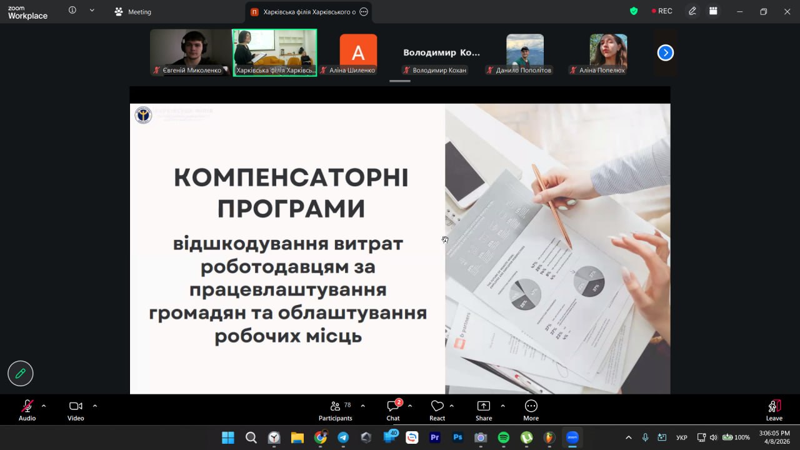Open the annotation pencil in title bar

[692, 11]
